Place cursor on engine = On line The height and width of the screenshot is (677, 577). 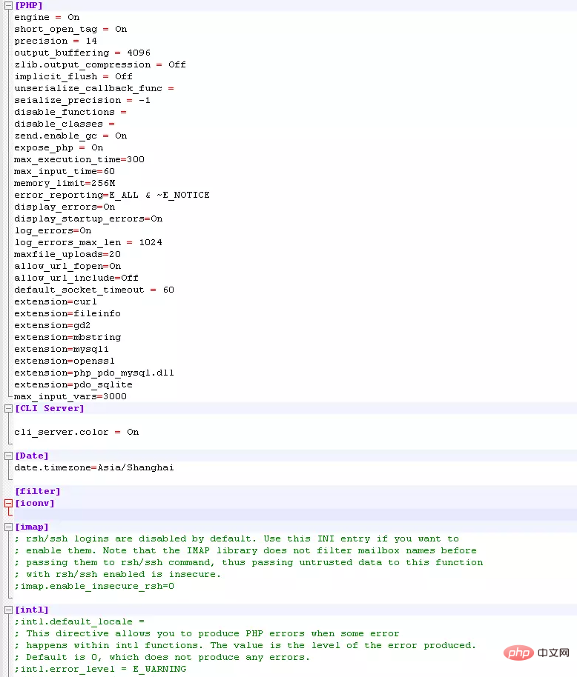pos(47,17)
